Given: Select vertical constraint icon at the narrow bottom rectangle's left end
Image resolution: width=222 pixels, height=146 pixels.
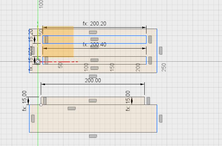Looking at the screenshot, I should point(45,101).
